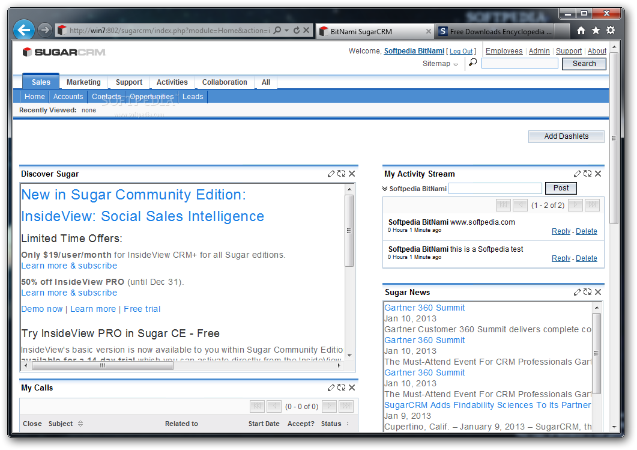Viewport: 637px width, 450px height.
Task: Edit the Sugar News dashlet
Action: pyautogui.click(x=578, y=292)
